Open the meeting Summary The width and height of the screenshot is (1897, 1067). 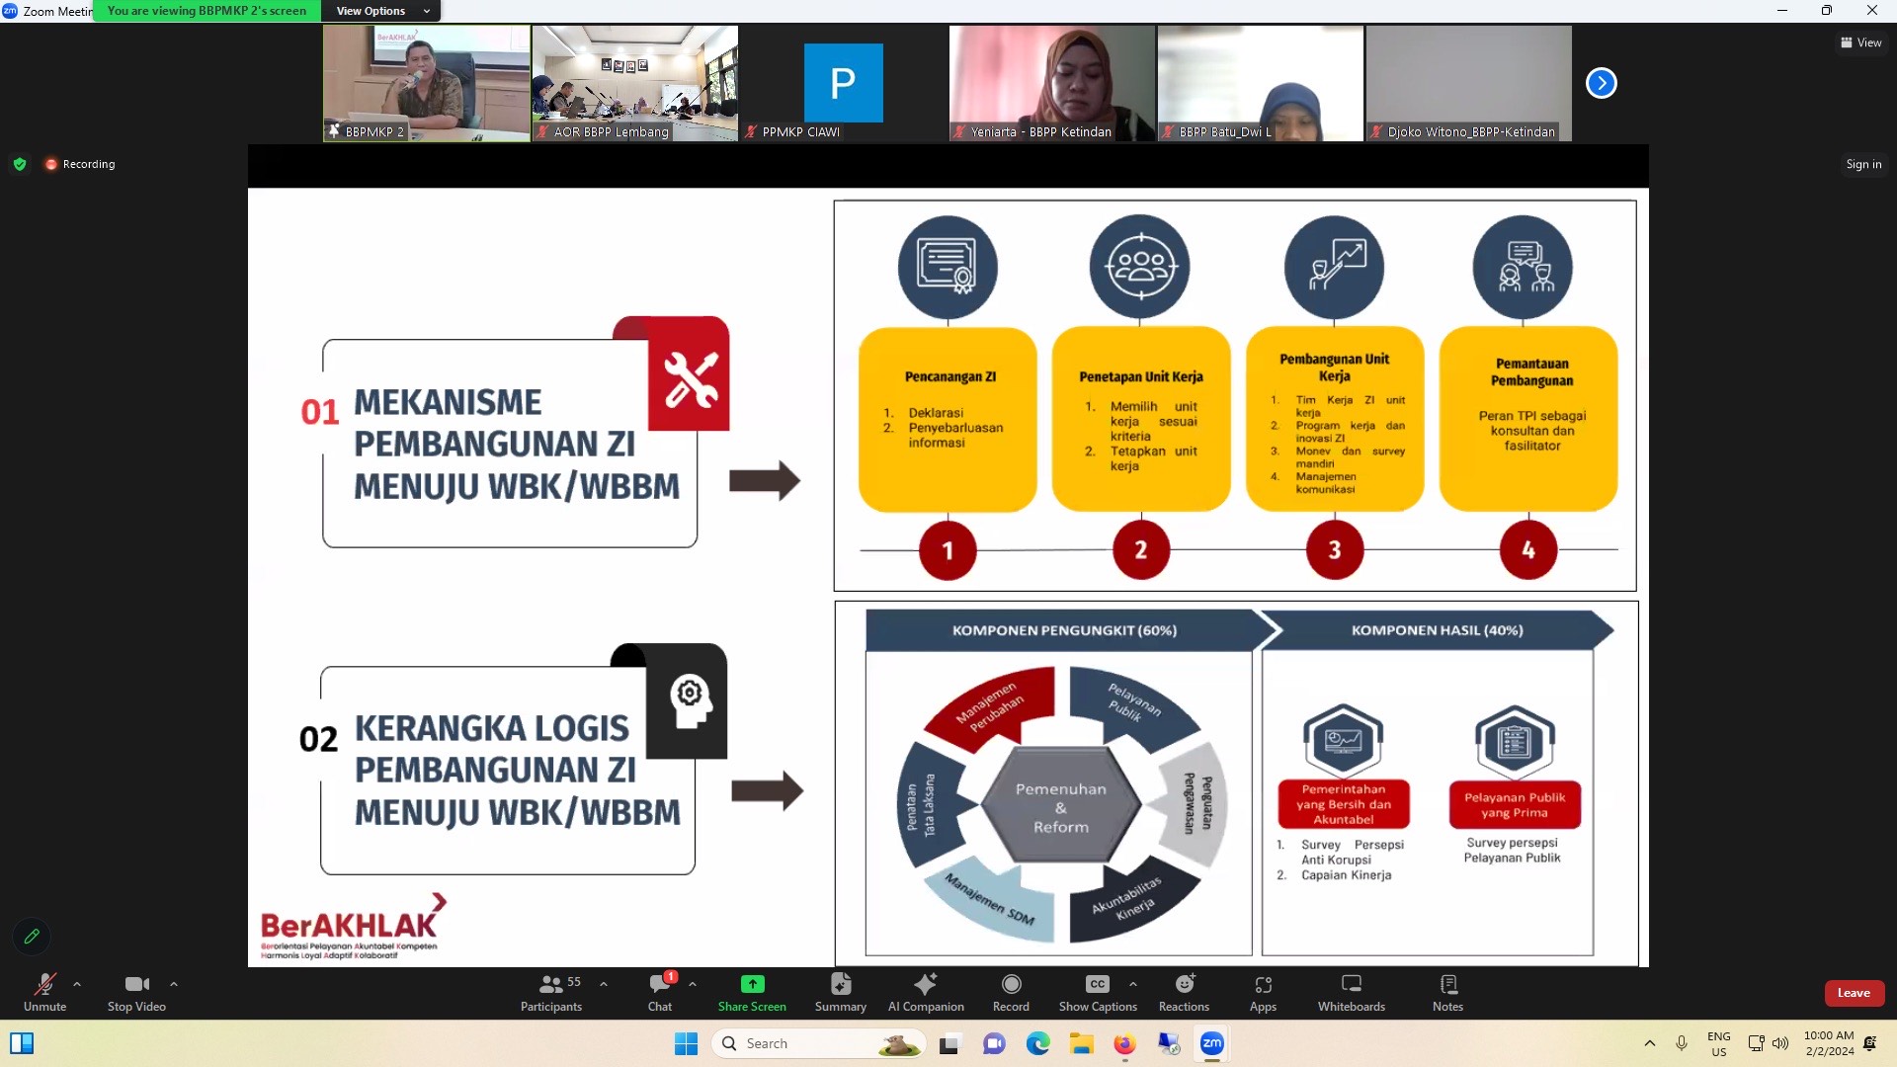840,992
